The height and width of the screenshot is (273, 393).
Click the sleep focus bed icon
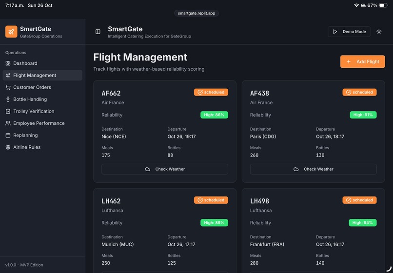point(363,5)
